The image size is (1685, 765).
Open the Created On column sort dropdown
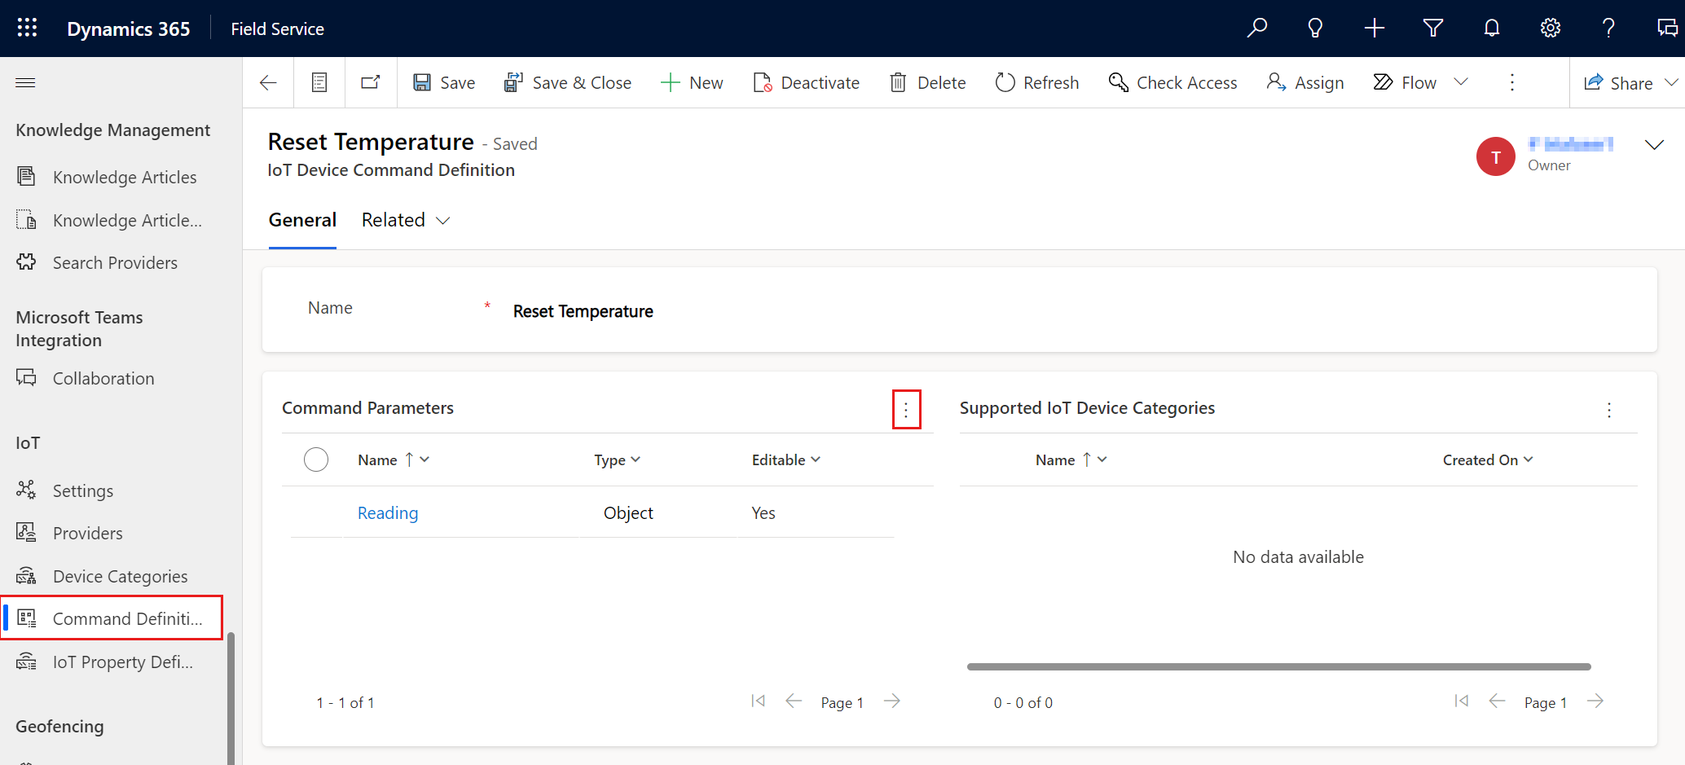(1526, 459)
